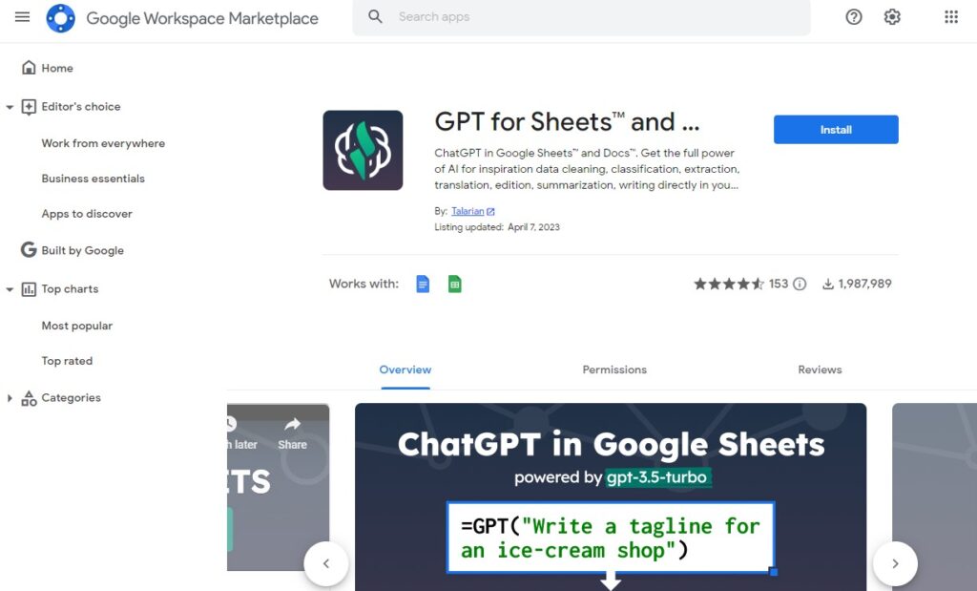Open Marketplace settings via the gear icon
This screenshot has width=977, height=591.
pos(891,16)
